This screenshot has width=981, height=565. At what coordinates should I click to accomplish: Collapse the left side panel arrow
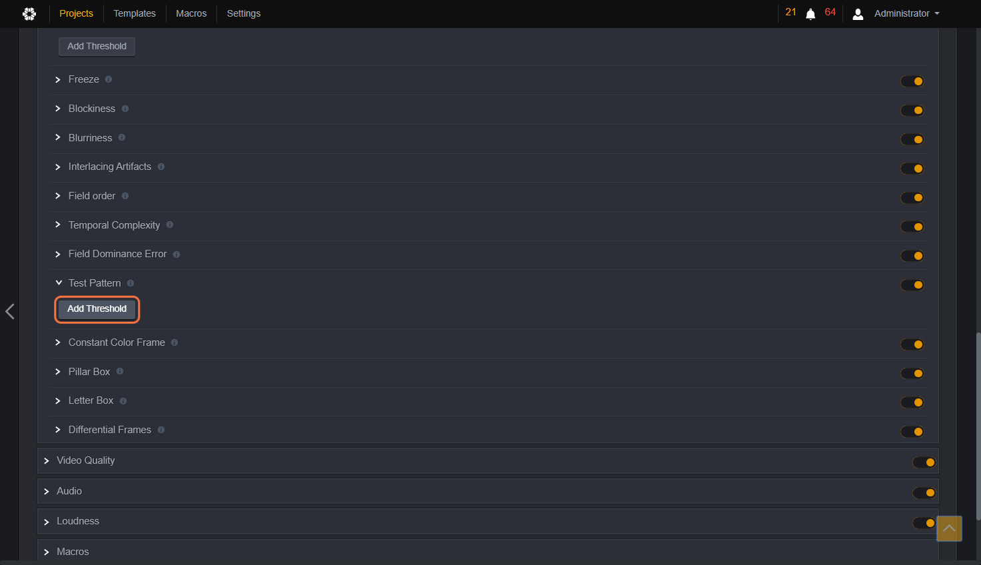[9, 311]
